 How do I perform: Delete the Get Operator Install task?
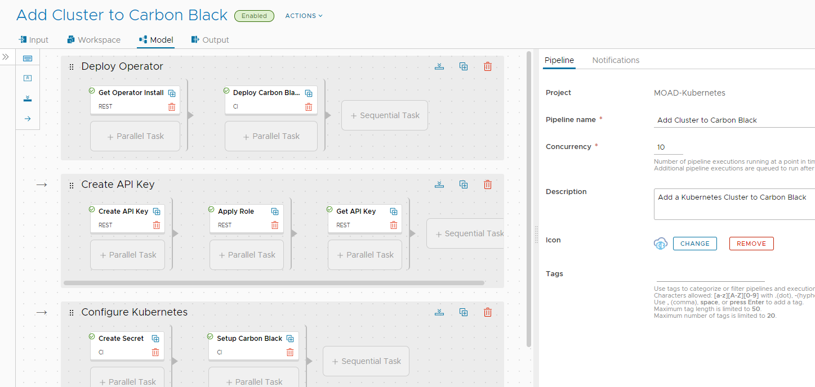click(172, 107)
